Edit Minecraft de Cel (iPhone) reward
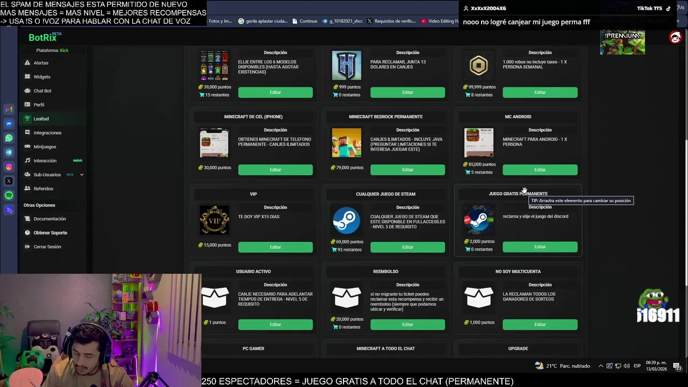 tap(275, 170)
